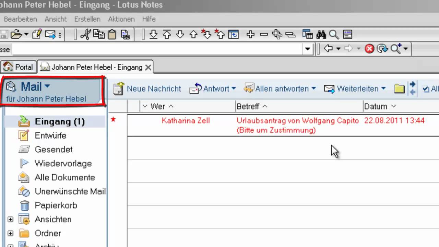
Task: Click the collapse all stacked-minus icon
Action: [290, 35]
